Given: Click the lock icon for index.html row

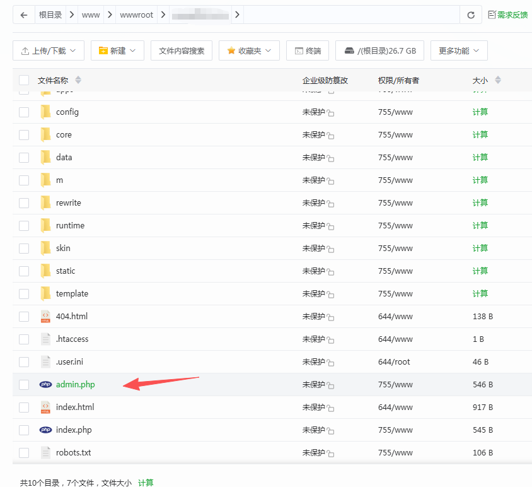Looking at the screenshot, I should [x=330, y=408].
